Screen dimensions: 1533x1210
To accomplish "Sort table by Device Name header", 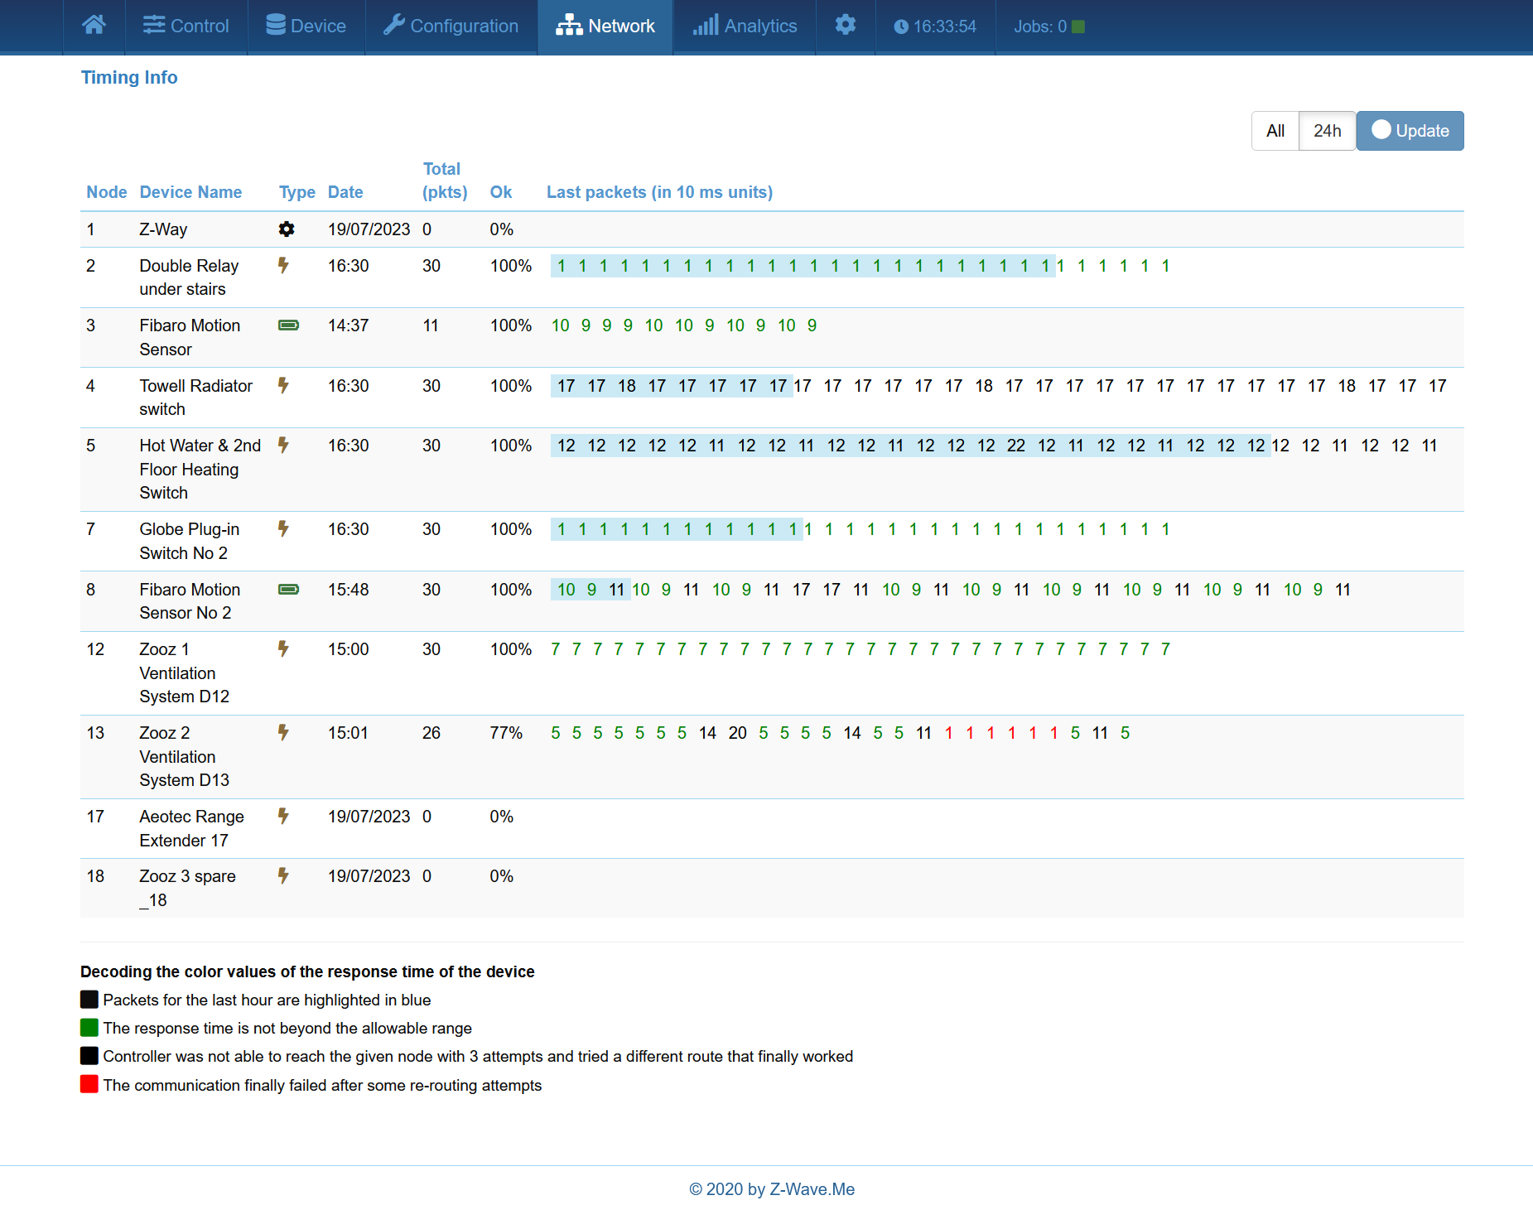I will [190, 192].
